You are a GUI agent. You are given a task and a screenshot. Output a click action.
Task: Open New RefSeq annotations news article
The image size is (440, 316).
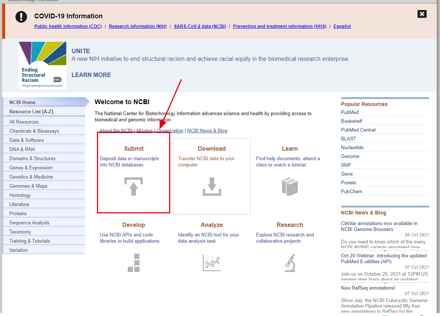[x=368, y=288]
